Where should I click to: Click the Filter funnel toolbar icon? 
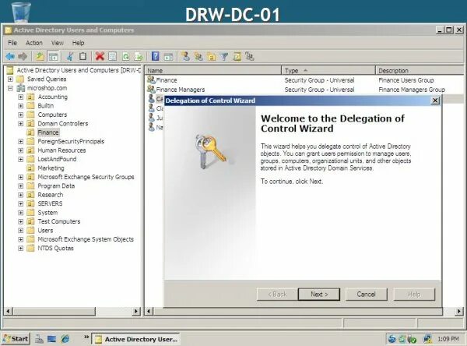pos(224,56)
